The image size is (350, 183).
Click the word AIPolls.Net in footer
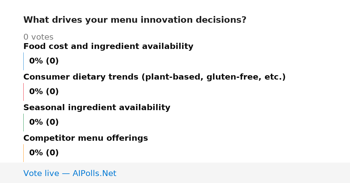point(94,173)
